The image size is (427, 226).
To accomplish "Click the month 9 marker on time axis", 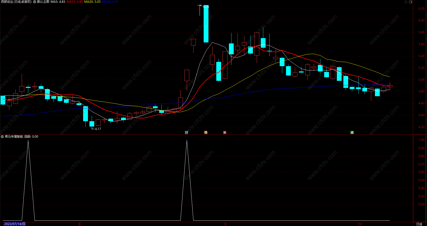I will pyautogui.click(x=226, y=224).
